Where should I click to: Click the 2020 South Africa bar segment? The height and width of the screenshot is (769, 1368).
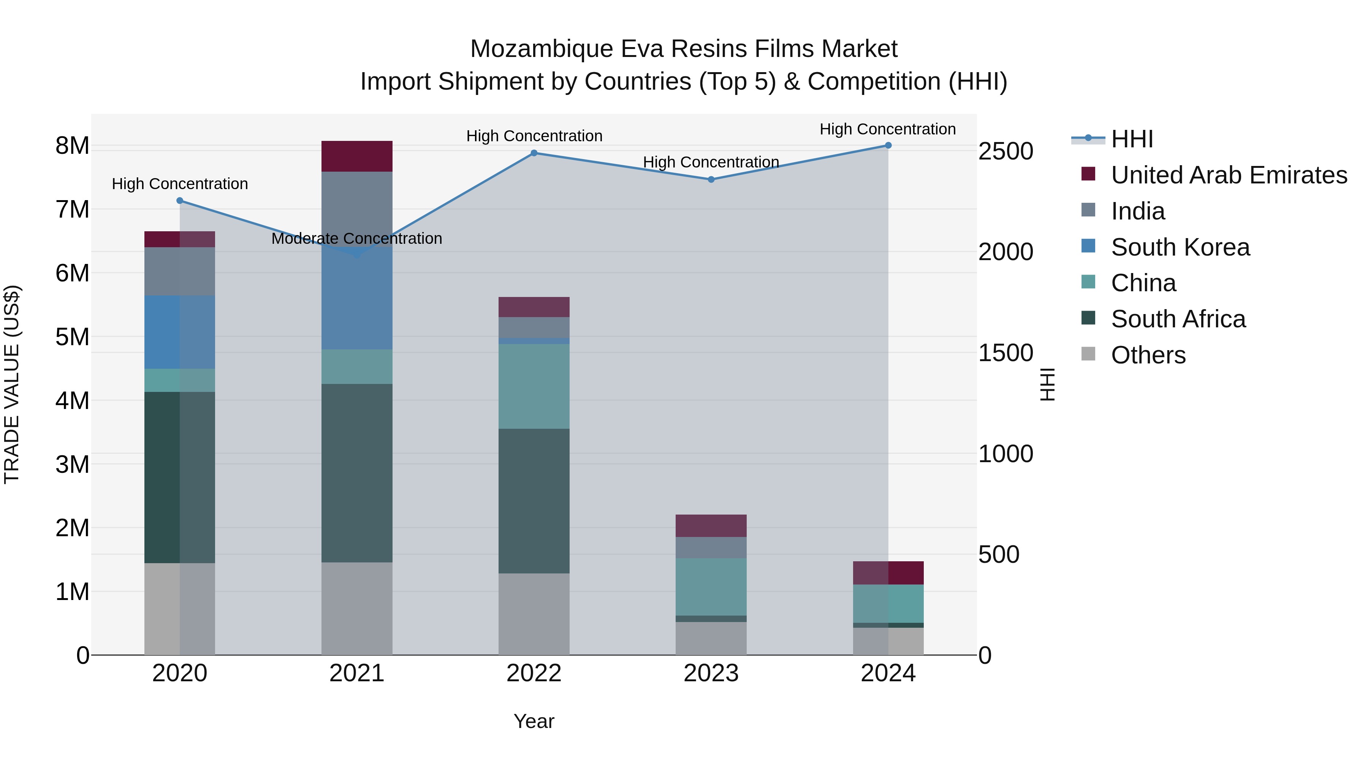pos(179,478)
